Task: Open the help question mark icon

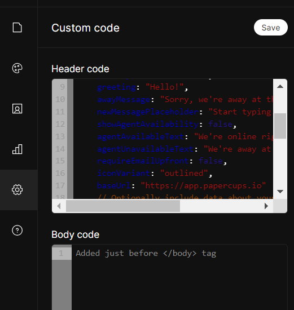Action: point(17,231)
